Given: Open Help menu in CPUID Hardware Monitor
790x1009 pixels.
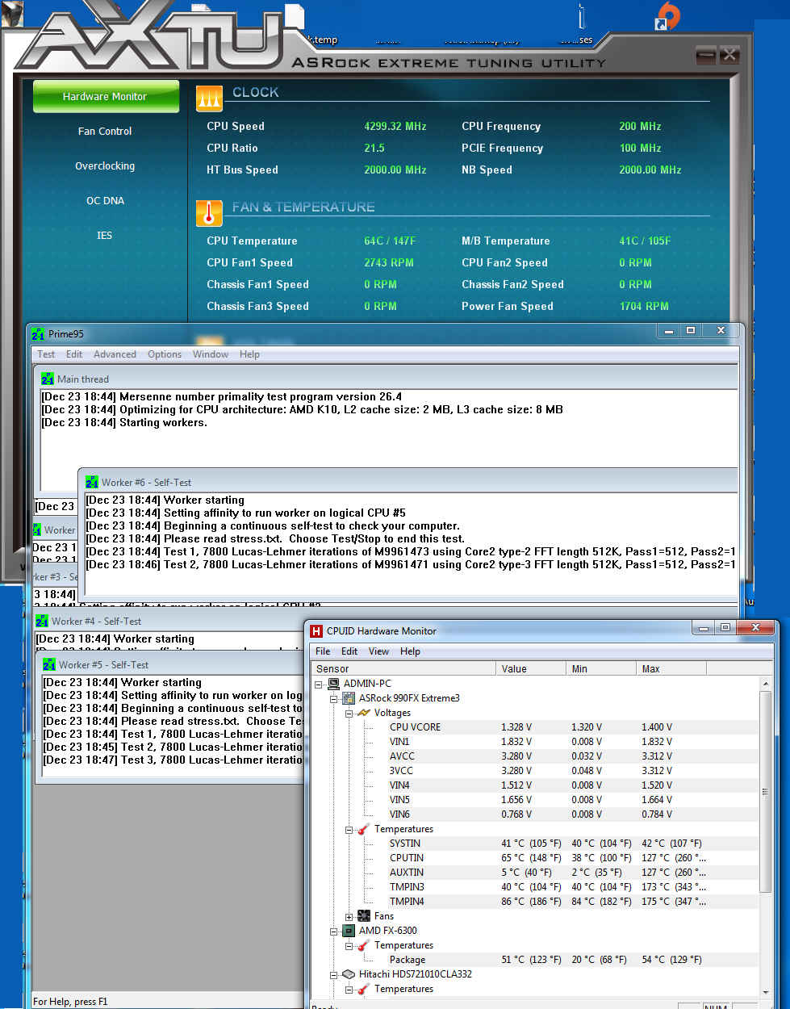Looking at the screenshot, I should click(x=410, y=651).
